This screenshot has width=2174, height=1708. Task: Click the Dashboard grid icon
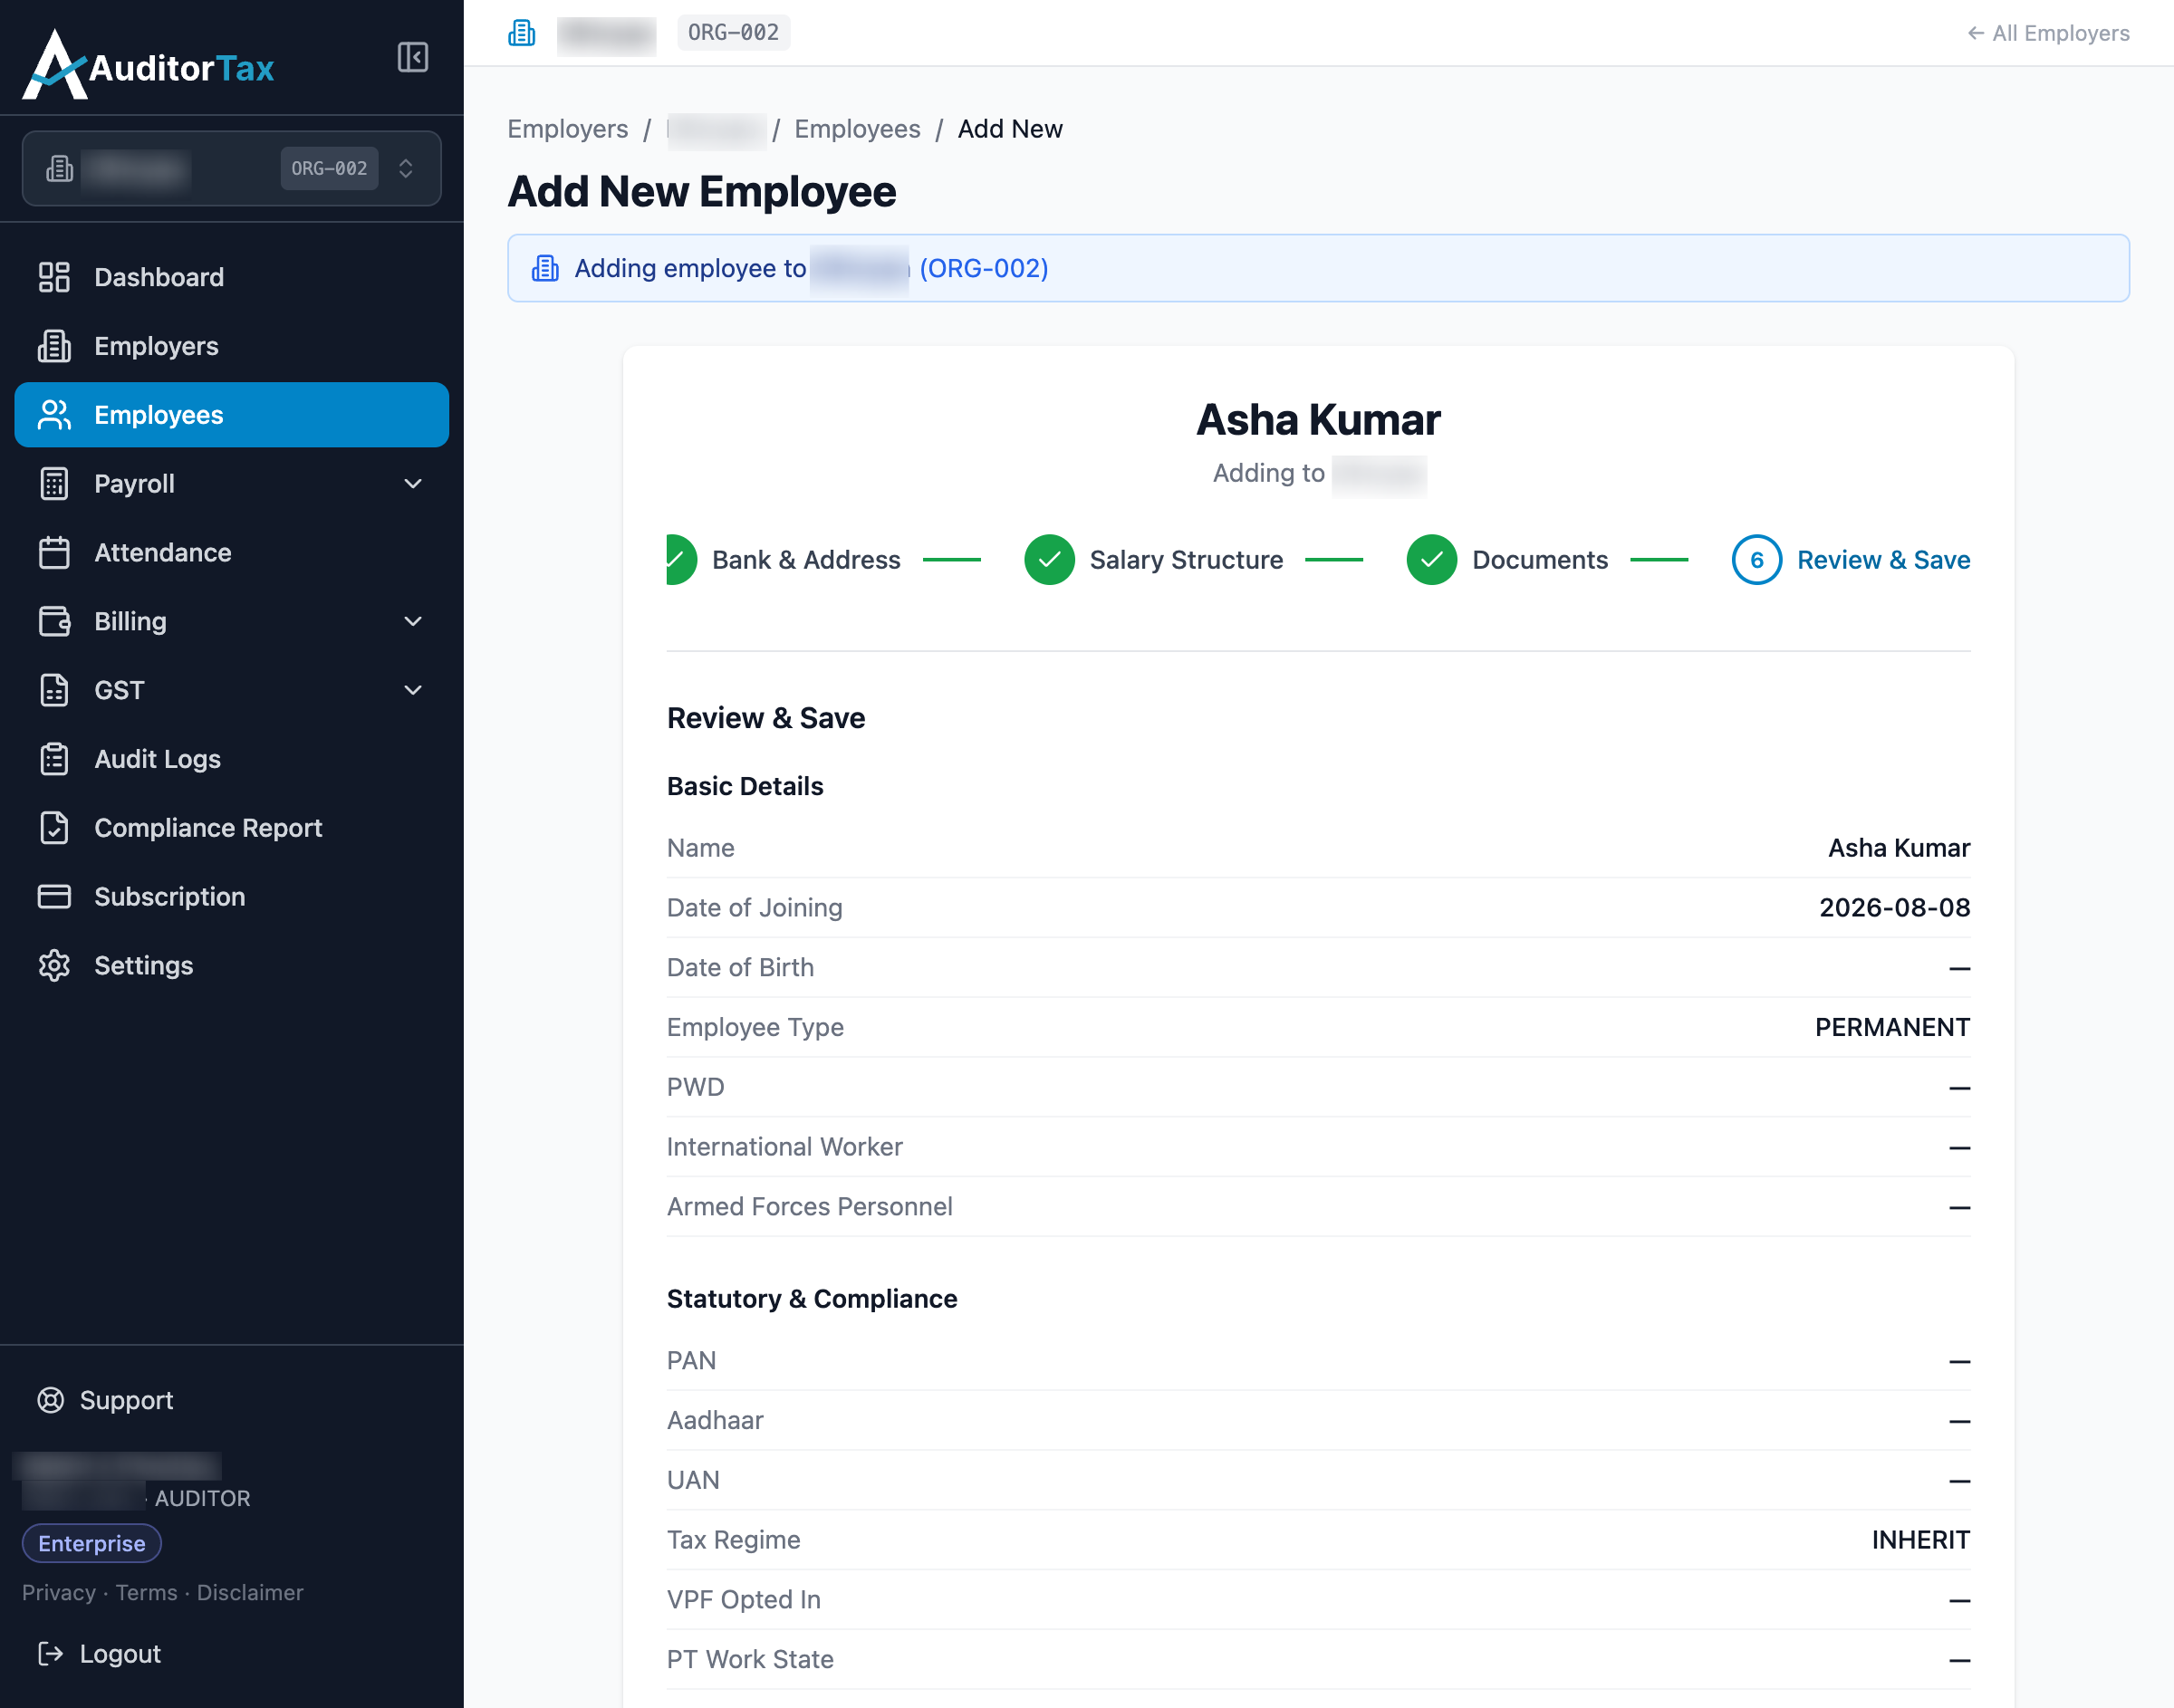click(x=54, y=277)
